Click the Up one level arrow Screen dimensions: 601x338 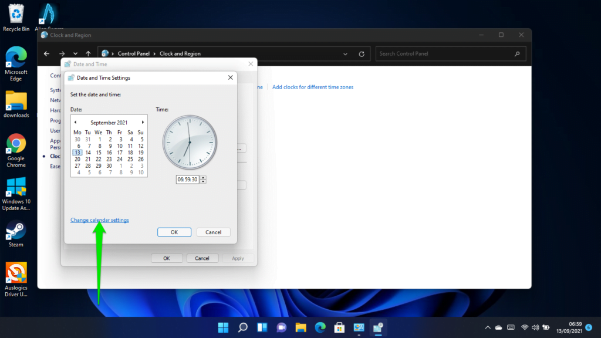pyautogui.click(x=88, y=53)
